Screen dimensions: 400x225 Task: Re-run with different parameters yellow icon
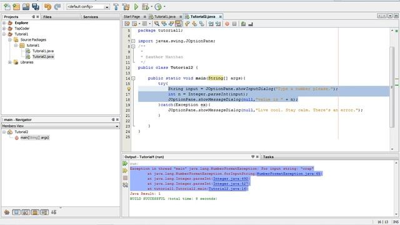pyautogui.click(x=125, y=171)
